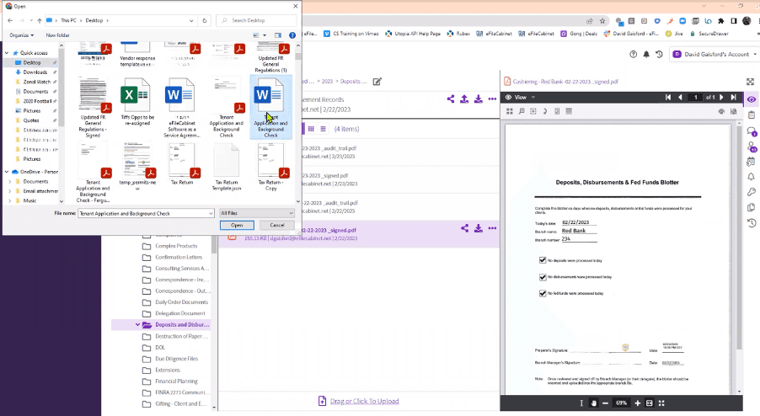Go to next page in PDF preview
Viewport: 760px width, 416px height.
point(721,98)
